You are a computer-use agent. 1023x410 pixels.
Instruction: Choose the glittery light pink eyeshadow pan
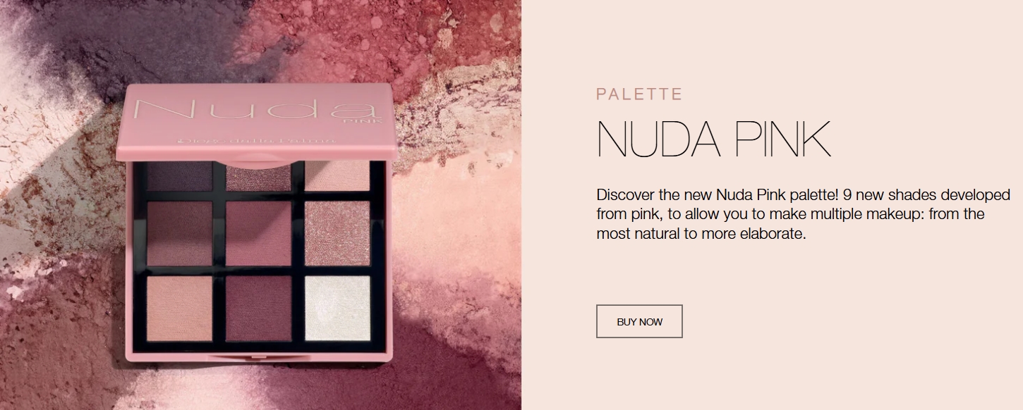pos(337,233)
